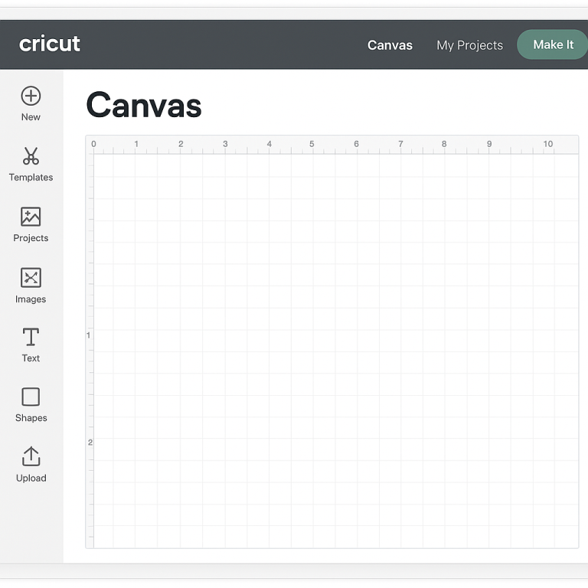Click the Text label in sidebar

pyautogui.click(x=31, y=358)
